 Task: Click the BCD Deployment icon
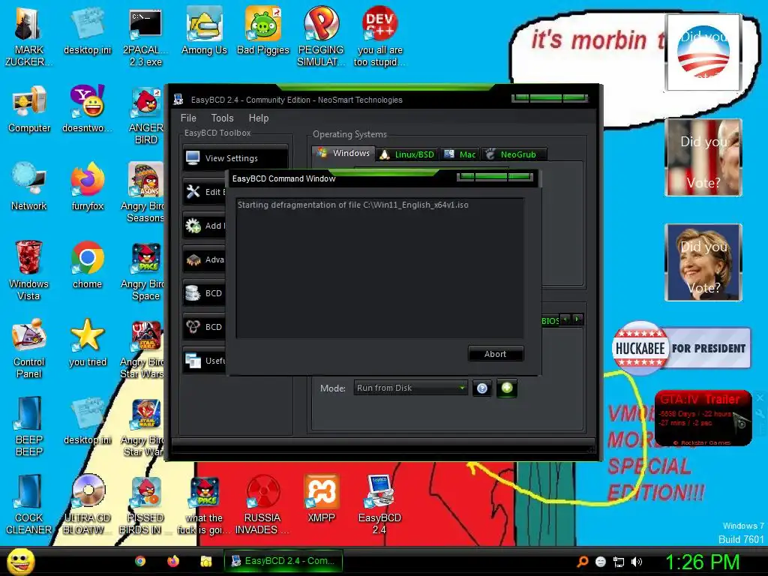[193, 327]
